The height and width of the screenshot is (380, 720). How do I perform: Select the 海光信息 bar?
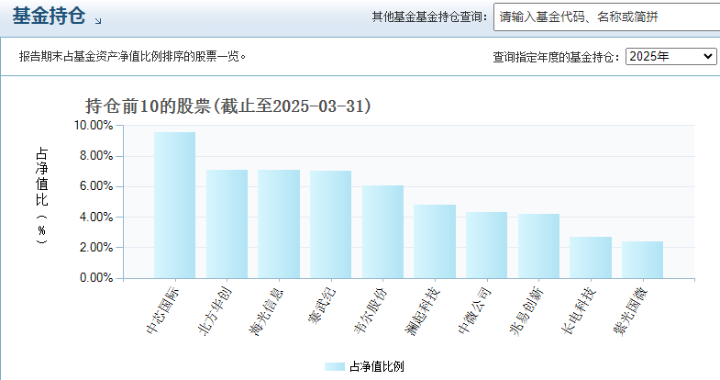[279, 224]
